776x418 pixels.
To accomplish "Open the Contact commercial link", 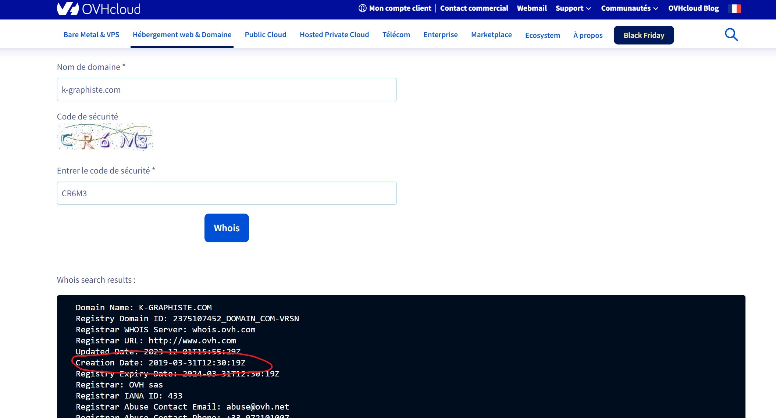I will coord(474,8).
